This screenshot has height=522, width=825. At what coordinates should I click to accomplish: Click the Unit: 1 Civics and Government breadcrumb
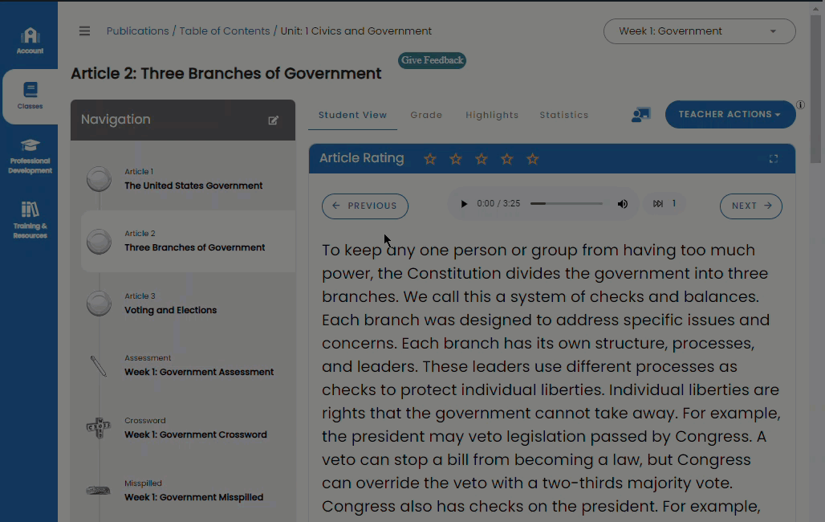(356, 31)
